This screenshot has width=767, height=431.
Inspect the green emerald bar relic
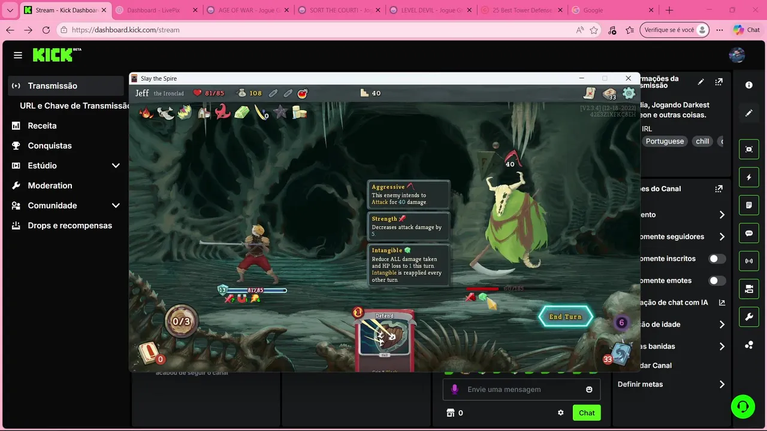point(241,112)
